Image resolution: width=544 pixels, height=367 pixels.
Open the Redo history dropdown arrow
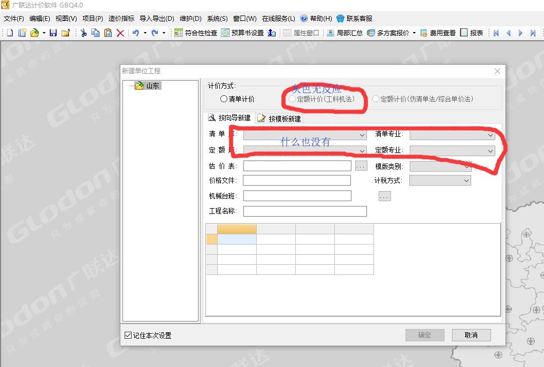164,33
